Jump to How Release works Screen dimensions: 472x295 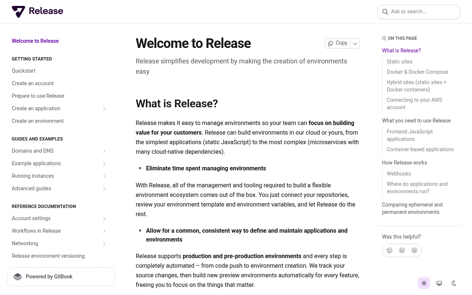coord(405,163)
